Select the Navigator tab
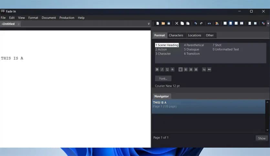The height and width of the screenshot is (156, 270). coord(161,96)
